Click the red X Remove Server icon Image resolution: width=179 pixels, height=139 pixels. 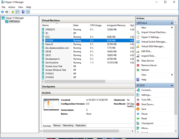coord(138,65)
